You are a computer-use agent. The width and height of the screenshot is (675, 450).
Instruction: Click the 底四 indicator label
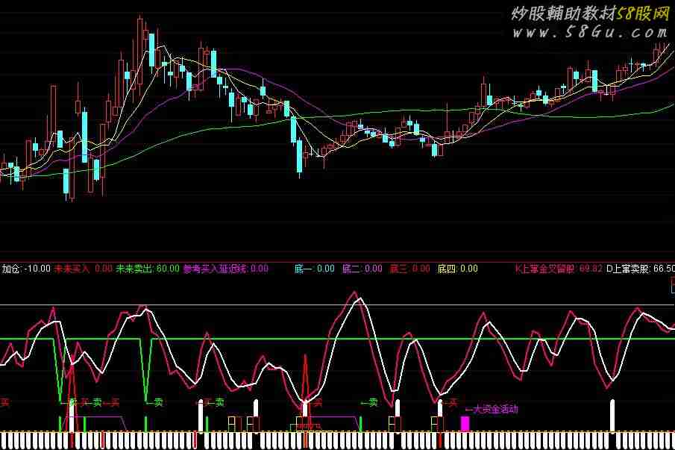tap(447, 269)
